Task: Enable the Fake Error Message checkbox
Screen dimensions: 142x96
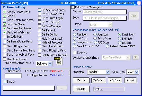Action: coord(73,7)
